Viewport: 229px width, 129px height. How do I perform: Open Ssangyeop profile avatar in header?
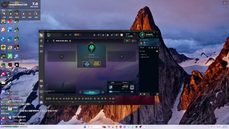click(142, 35)
